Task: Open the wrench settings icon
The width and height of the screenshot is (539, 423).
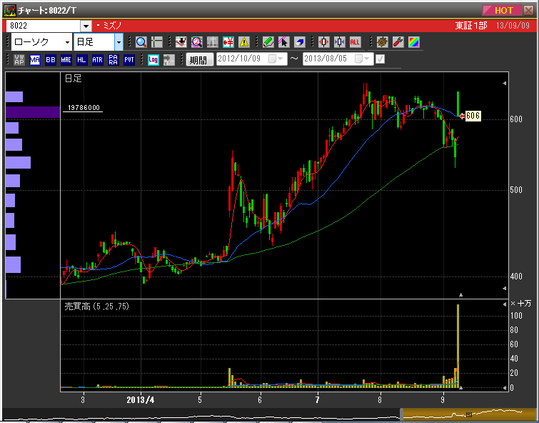Action: click(398, 42)
